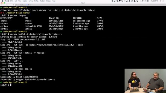Open the Window menu
The height and width of the screenshot is (93, 166).
(x=48, y=1)
